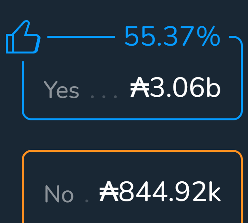Click the top orange border of No card
Image resolution: width=248 pixels, height=223 pixels.
(132, 151)
